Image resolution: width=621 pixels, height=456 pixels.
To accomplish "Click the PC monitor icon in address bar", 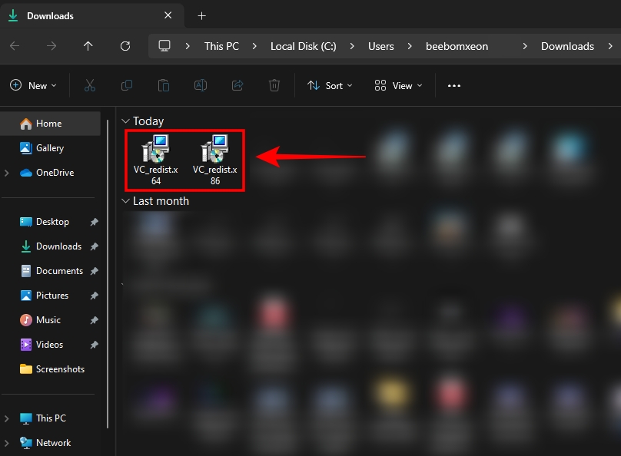I will click(164, 46).
